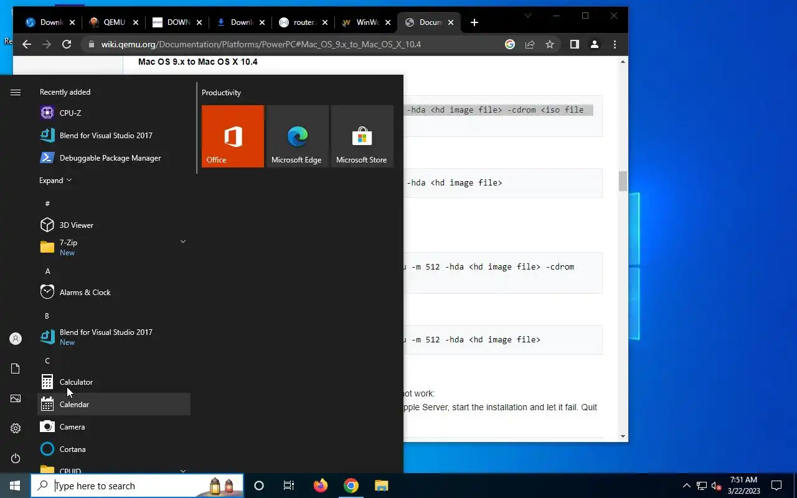Open Chrome three-dot menu

tap(615, 44)
